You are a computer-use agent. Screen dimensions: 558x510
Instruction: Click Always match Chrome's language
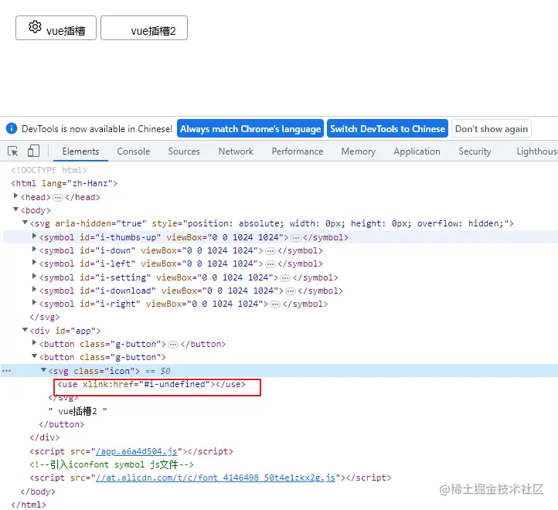(x=250, y=129)
